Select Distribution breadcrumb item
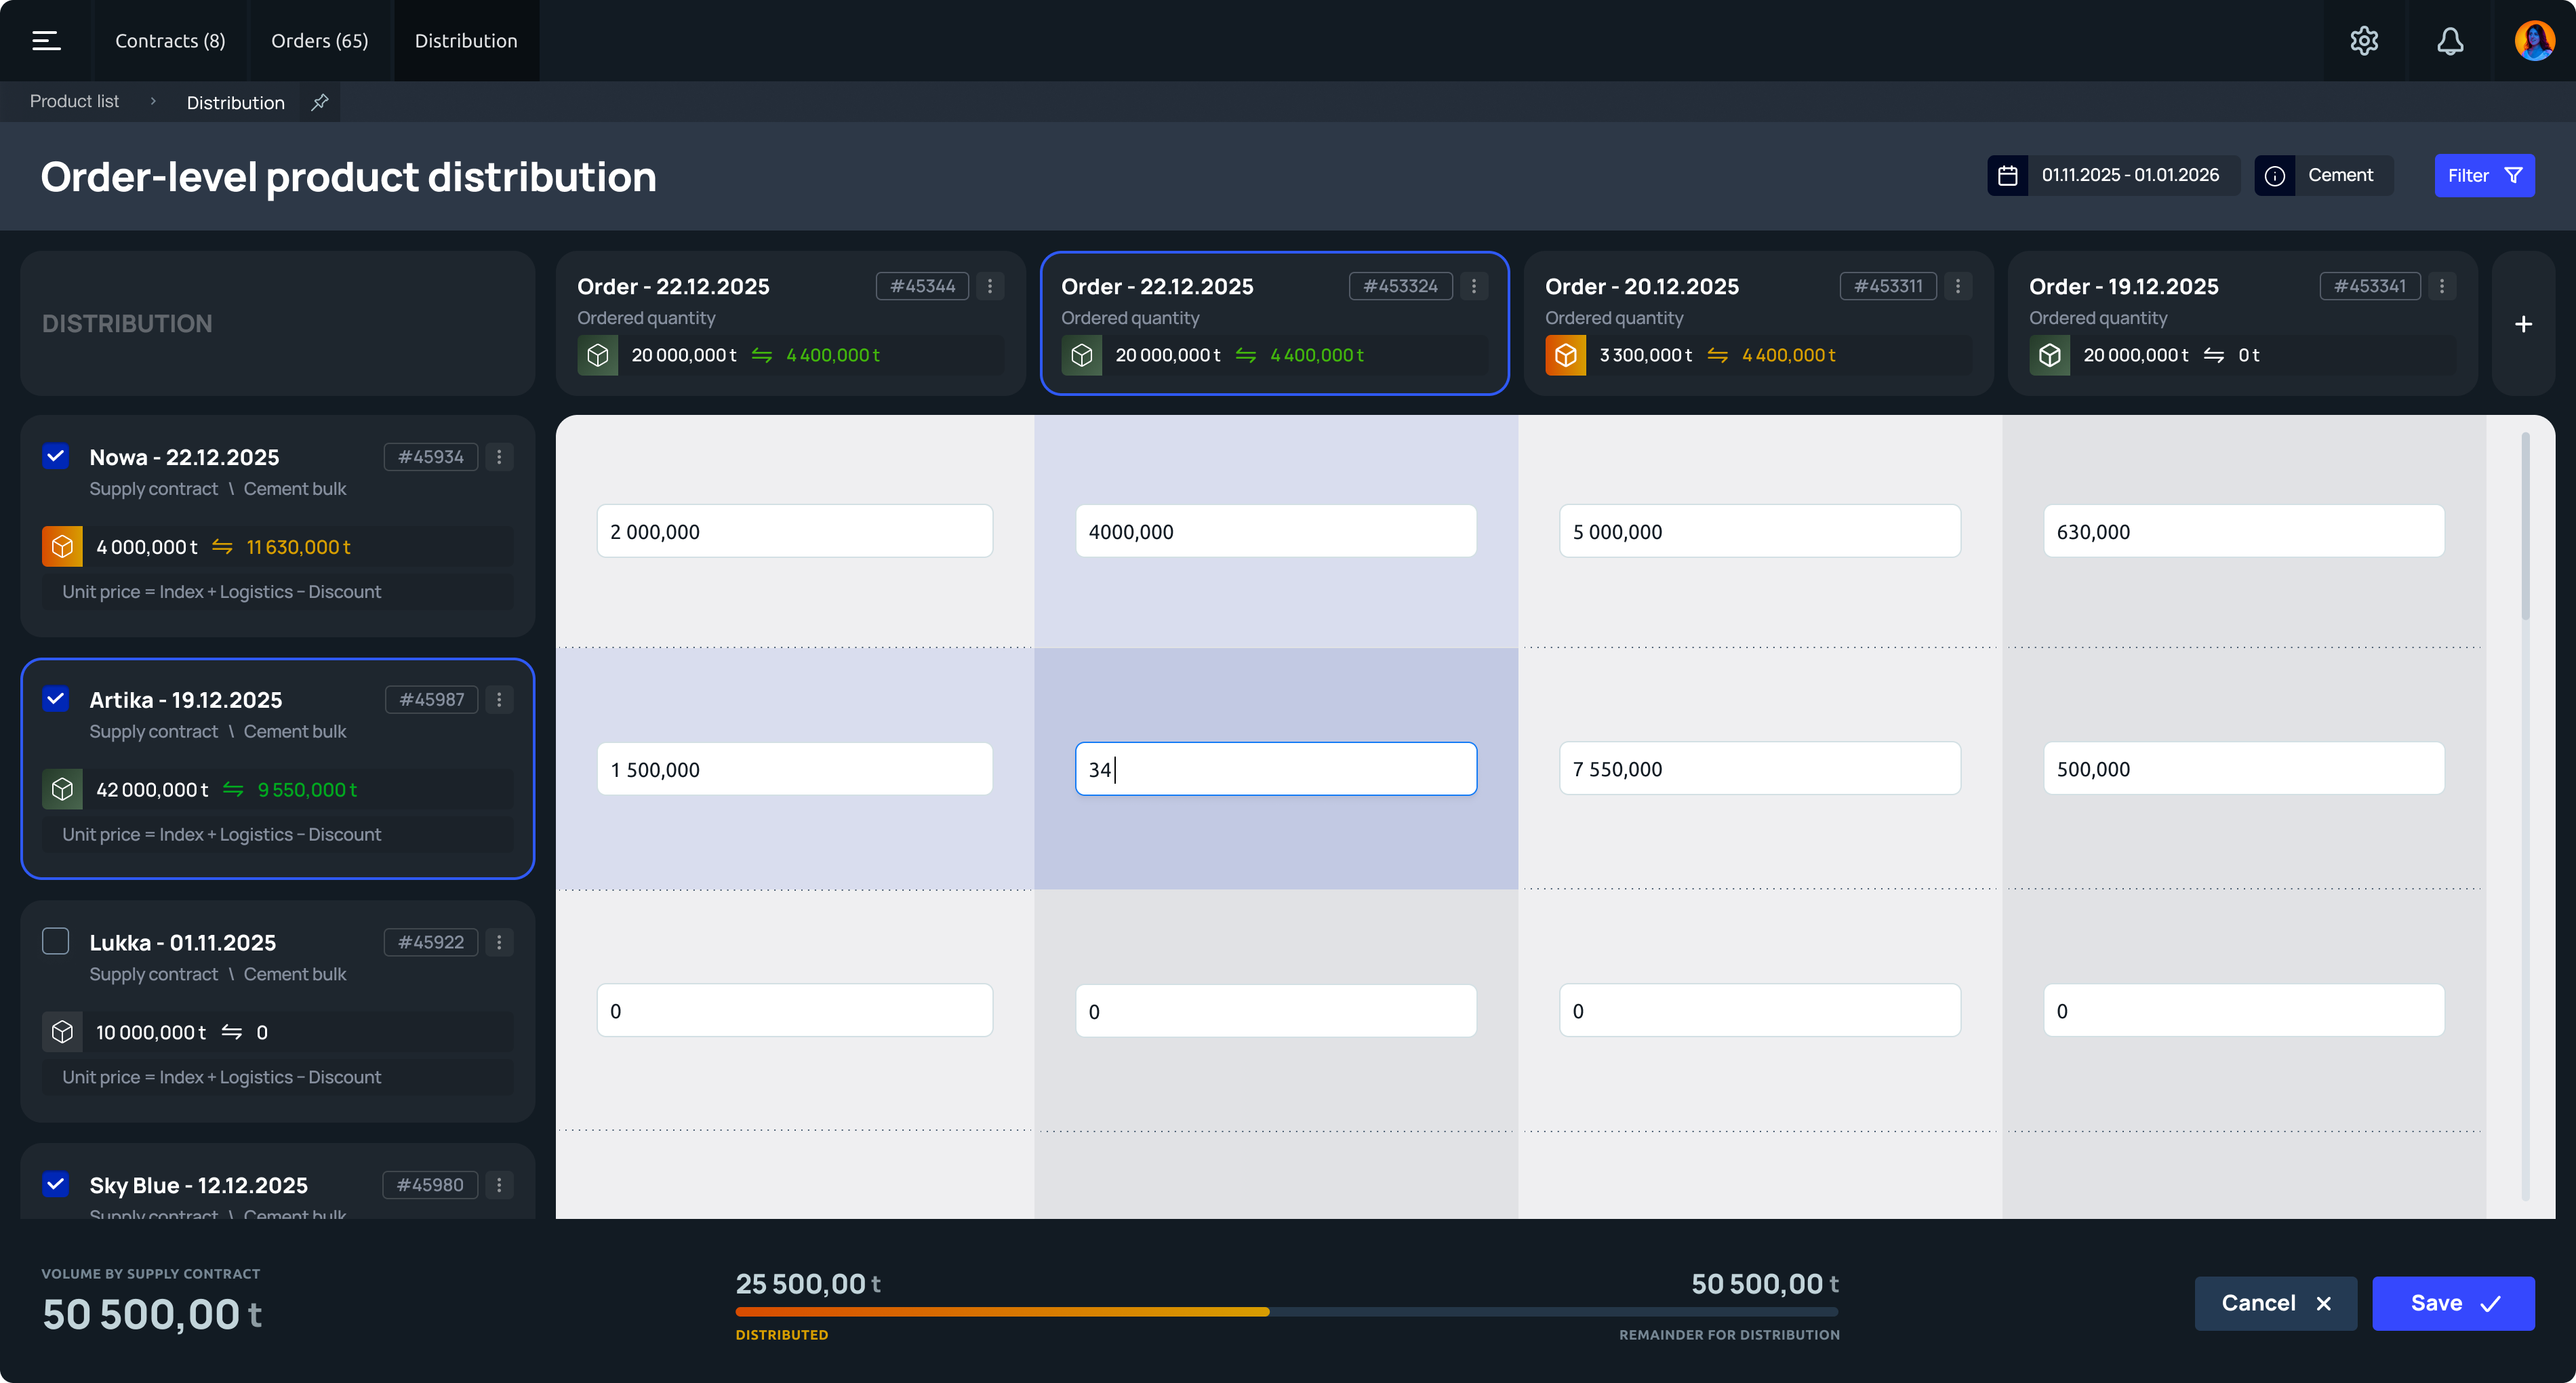This screenshot has height=1383, width=2576. point(236,103)
